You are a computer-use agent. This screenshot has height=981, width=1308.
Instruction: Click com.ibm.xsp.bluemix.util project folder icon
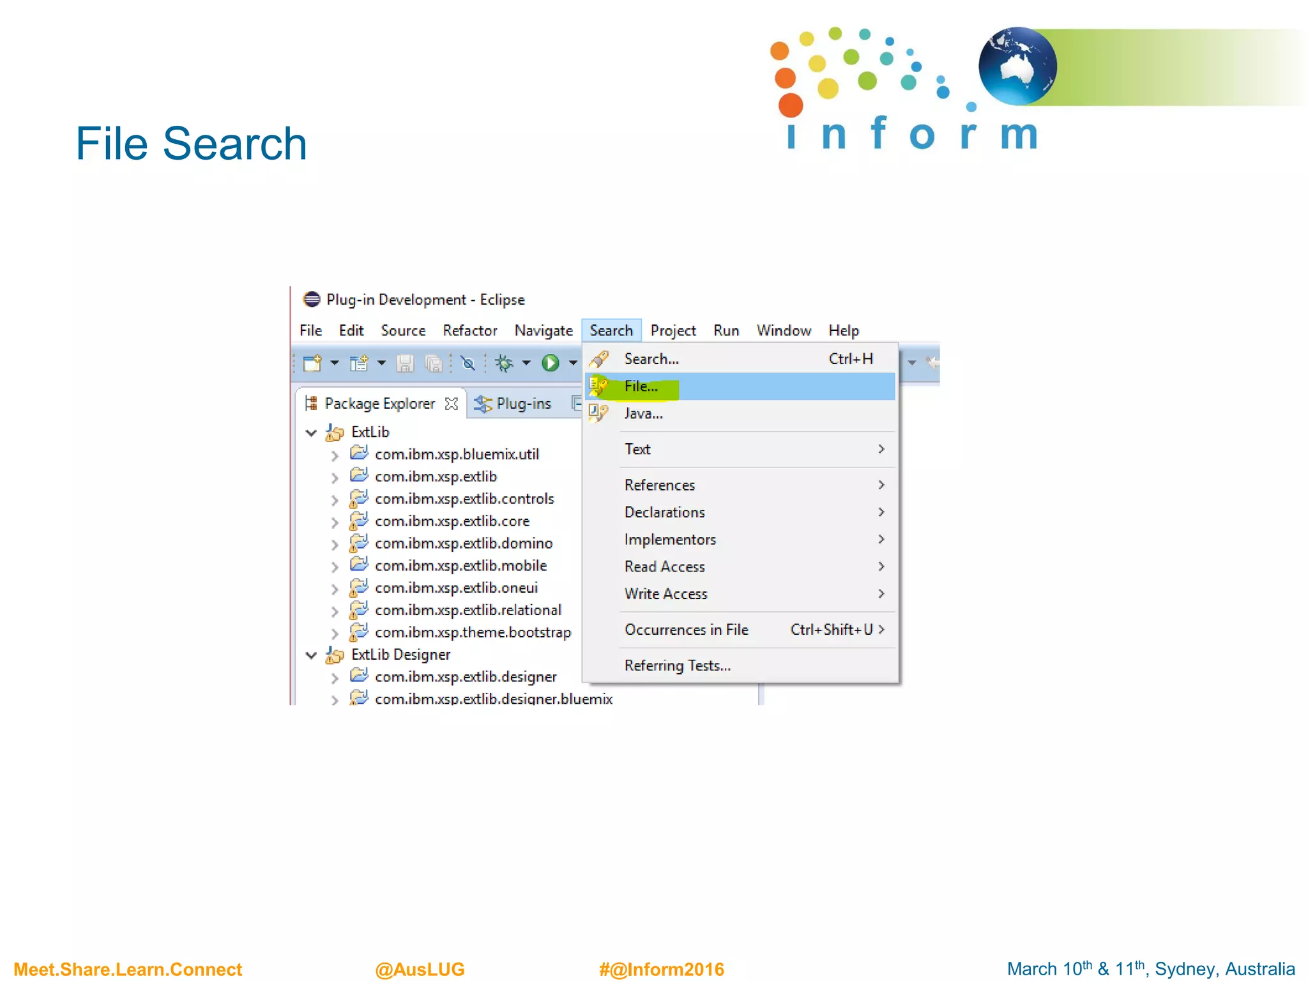pos(360,453)
